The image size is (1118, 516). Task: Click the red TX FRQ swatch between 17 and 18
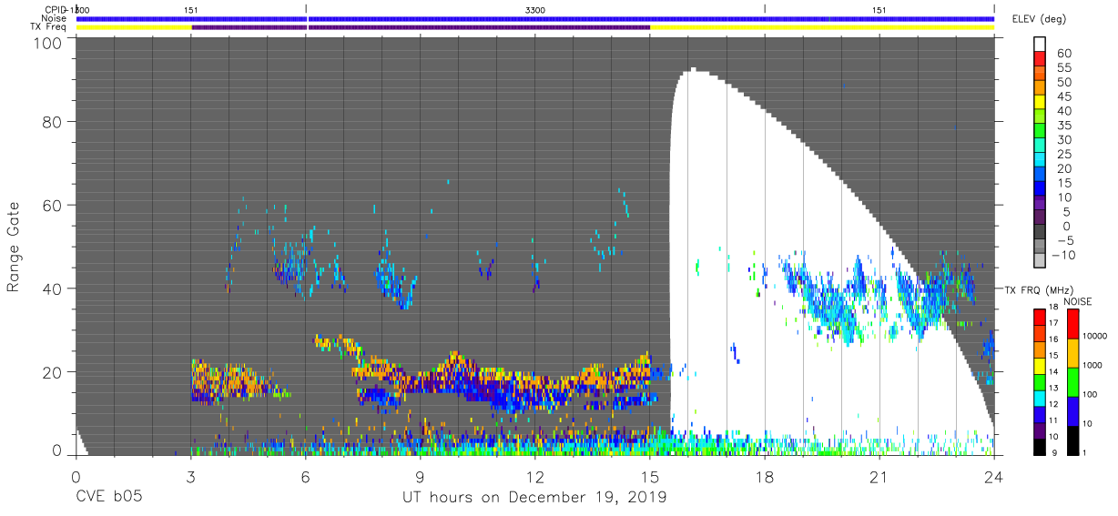[1039, 316]
